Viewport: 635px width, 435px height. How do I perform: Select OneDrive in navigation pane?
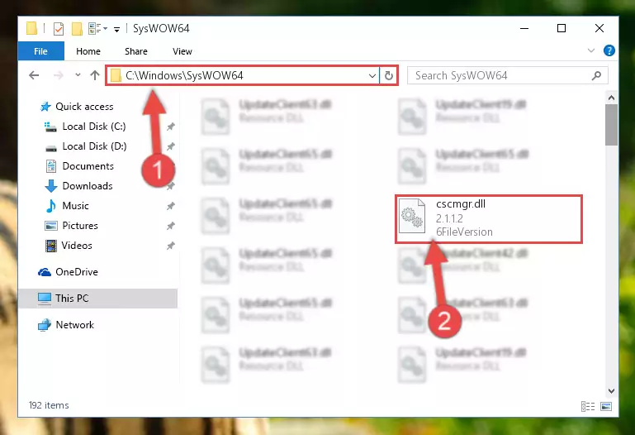tap(68, 272)
